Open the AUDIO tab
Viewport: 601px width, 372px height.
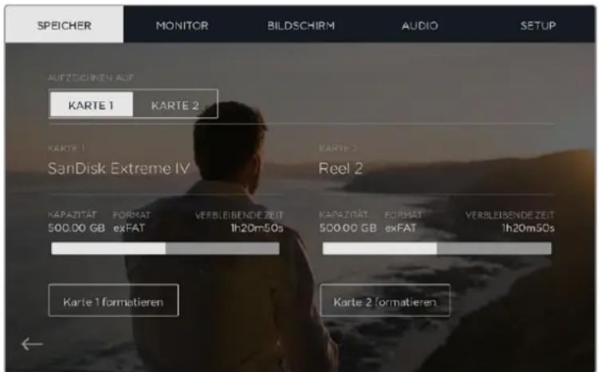tap(420, 25)
